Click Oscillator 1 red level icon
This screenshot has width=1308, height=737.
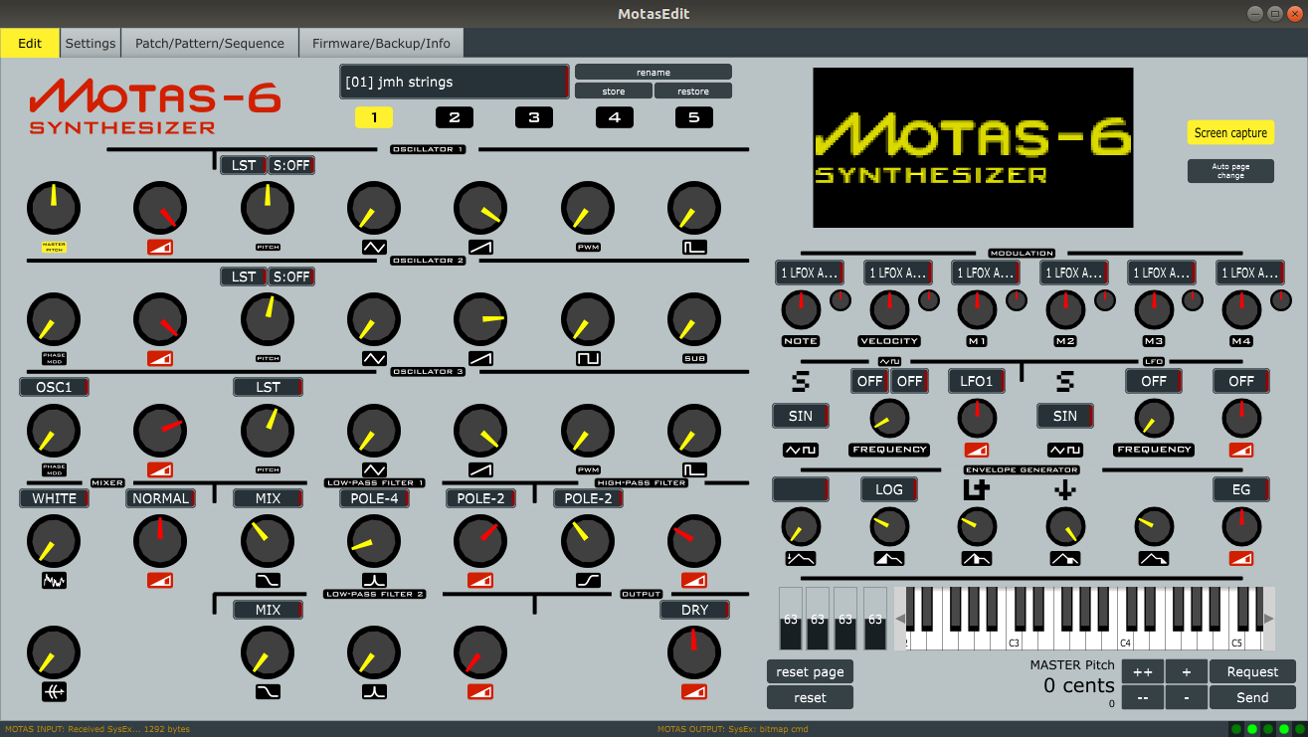[160, 247]
